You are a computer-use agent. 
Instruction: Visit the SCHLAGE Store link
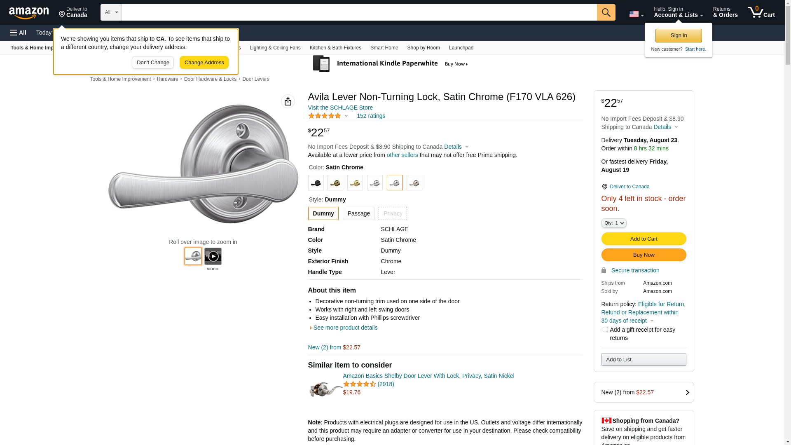(340, 108)
